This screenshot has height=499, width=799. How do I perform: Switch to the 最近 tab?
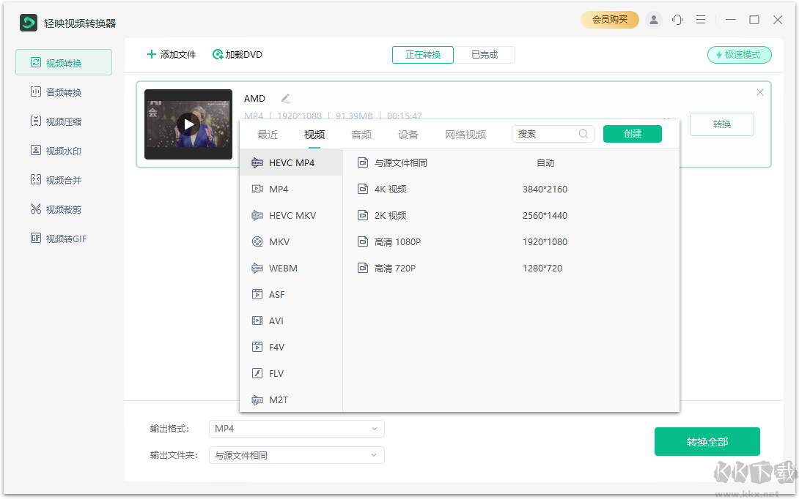pos(268,135)
